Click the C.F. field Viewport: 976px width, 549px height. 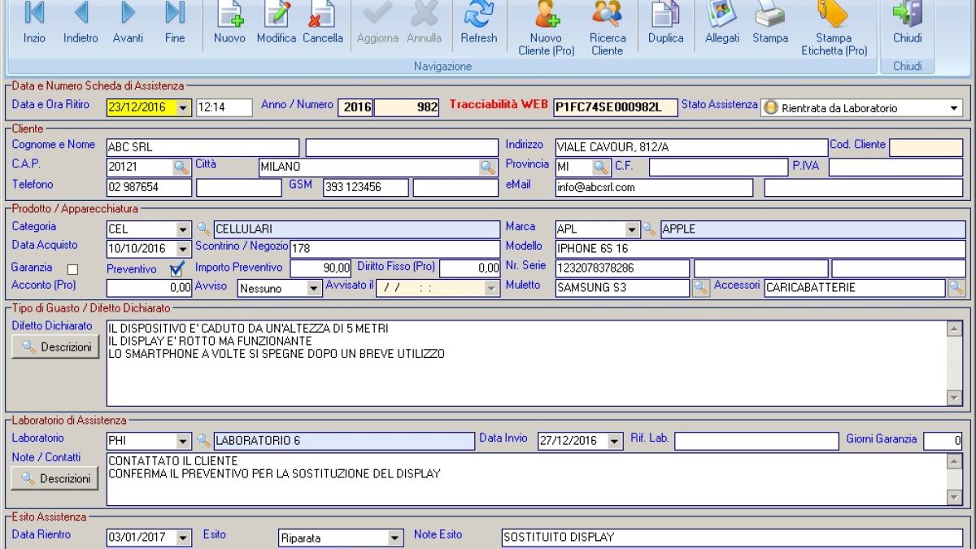coord(719,168)
